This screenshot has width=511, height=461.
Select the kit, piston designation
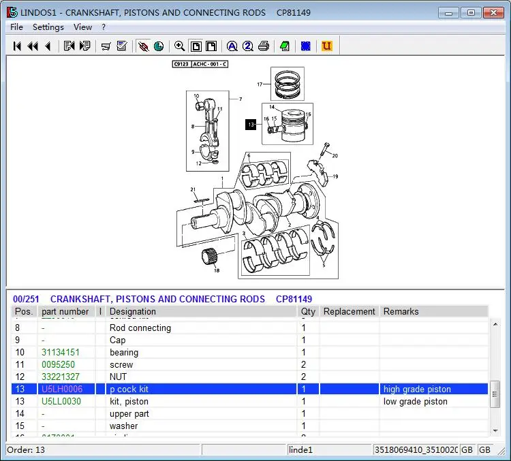129,401
